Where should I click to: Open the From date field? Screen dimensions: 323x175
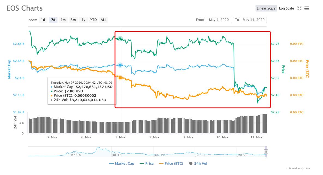[219, 20]
